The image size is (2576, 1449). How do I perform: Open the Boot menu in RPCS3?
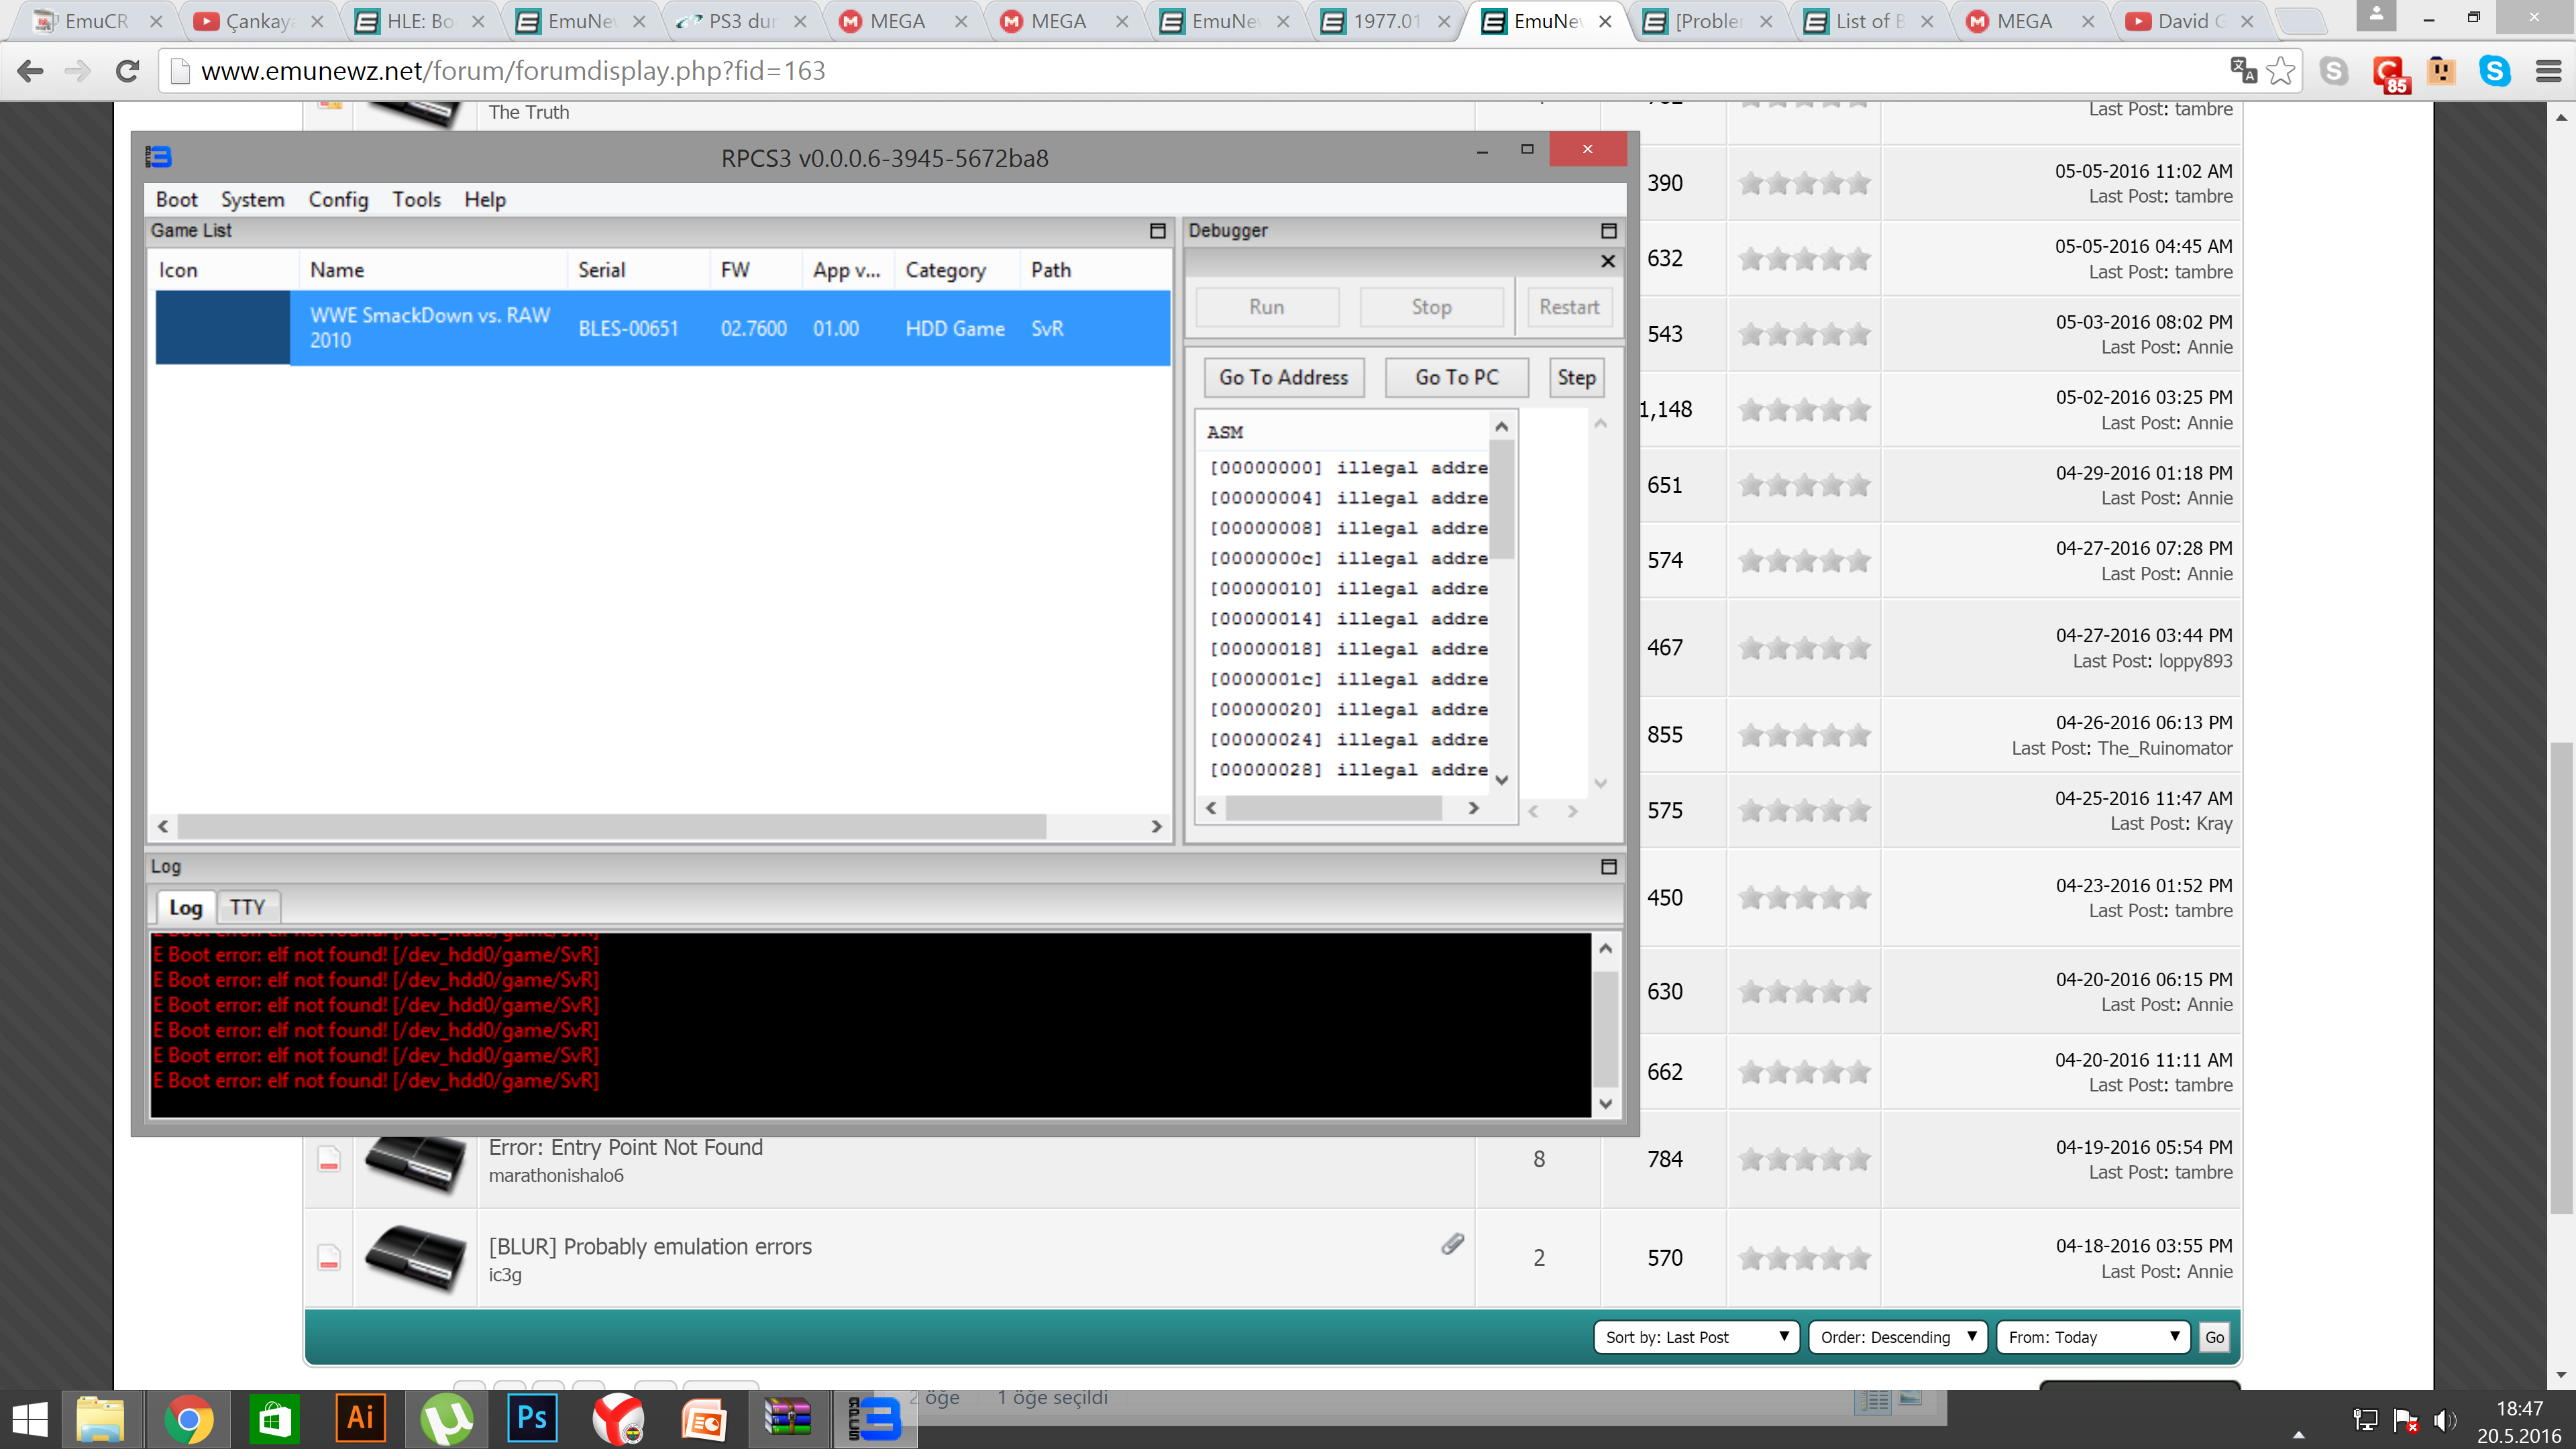176,199
